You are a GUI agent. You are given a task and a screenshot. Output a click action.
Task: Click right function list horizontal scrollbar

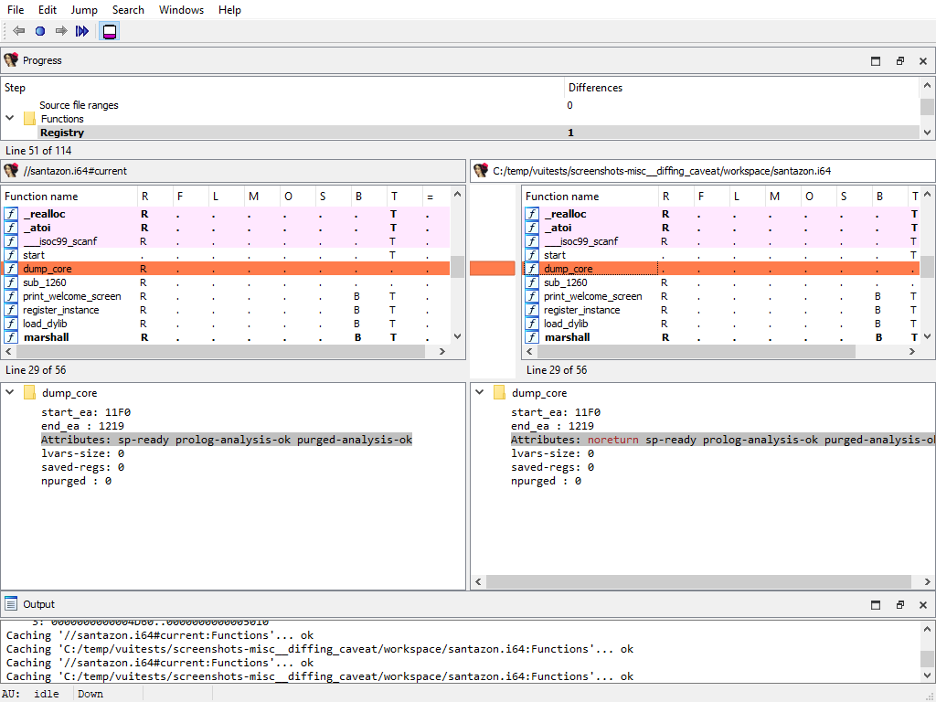(695, 352)
